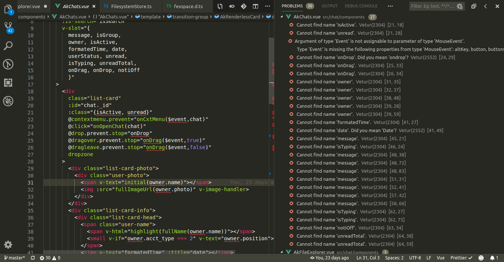Click the open changes eye-arrow icon
Viewport: 504px width, 262px height.
232,6
